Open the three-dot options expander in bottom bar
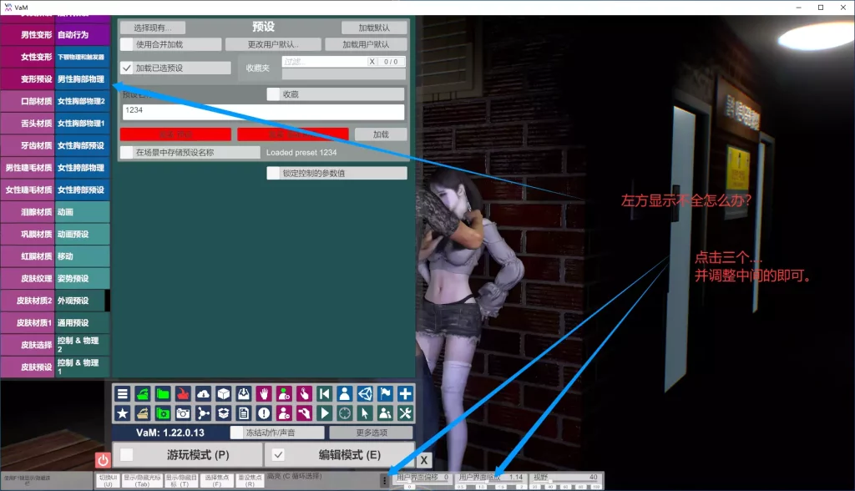 [384, 480]
